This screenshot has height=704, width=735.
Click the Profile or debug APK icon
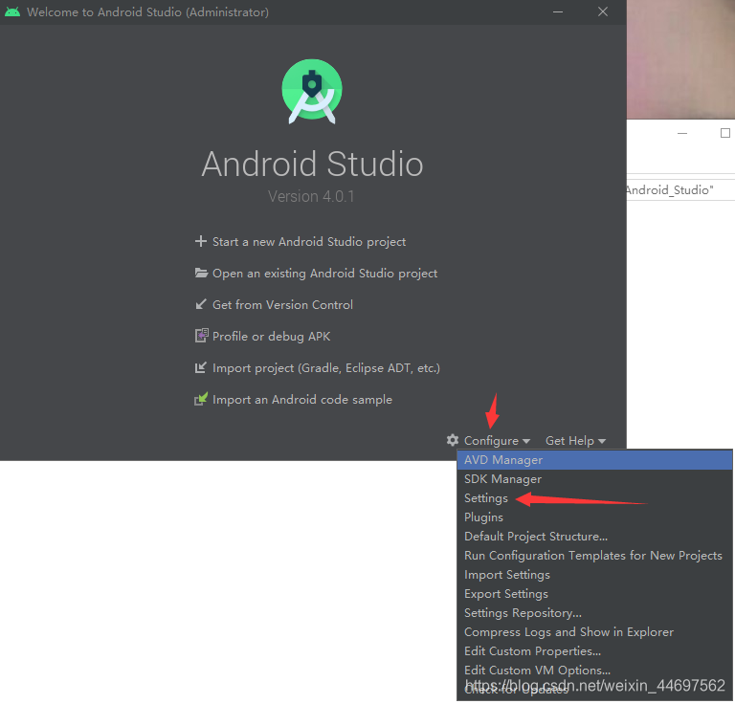pos(201,336)
